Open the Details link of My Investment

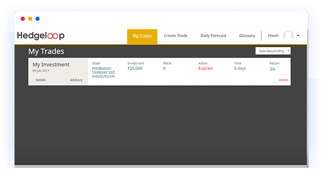(x=40, y=80)
